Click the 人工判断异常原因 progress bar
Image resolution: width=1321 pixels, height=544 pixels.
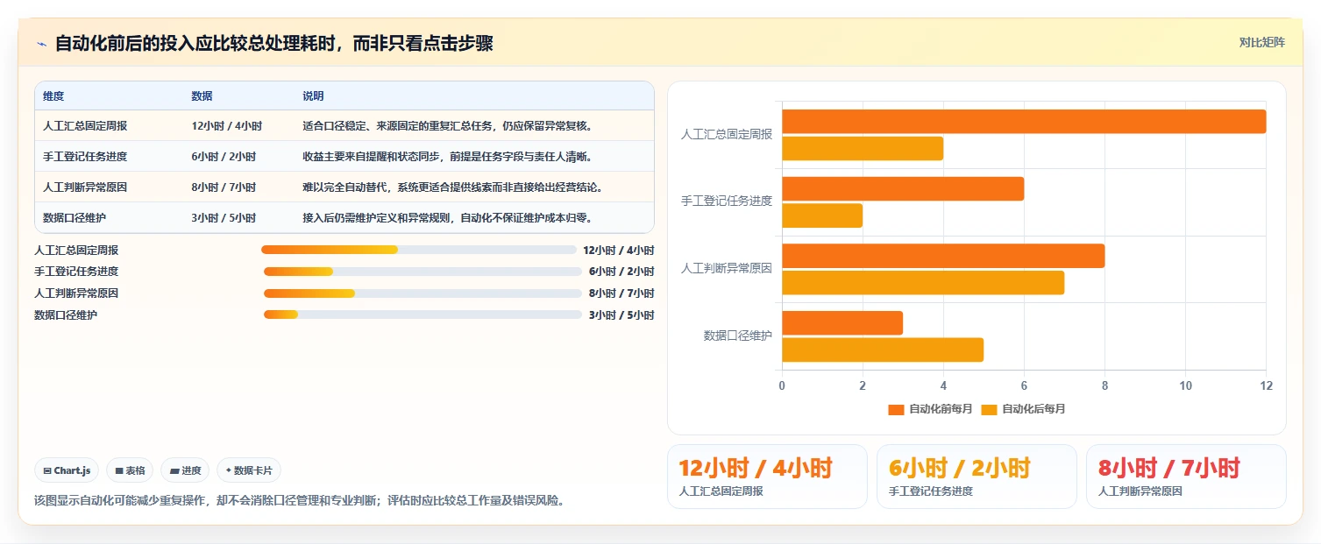click(423, 293)
